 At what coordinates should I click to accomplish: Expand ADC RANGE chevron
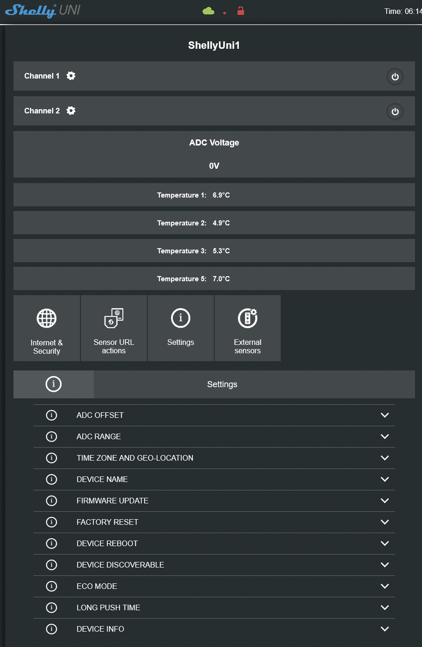384,436
